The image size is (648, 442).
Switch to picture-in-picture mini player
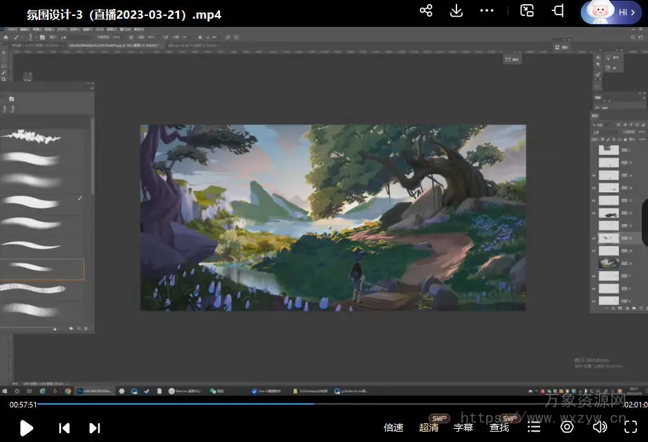(527, 11)
